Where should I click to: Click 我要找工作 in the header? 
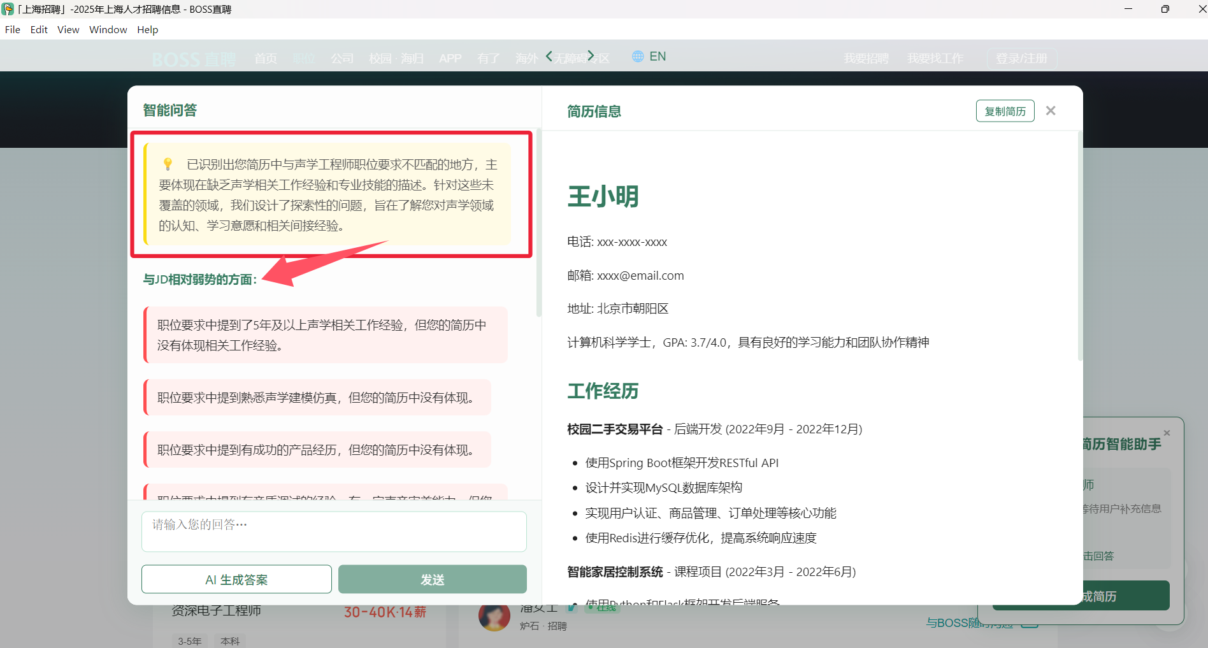point(935,59)
